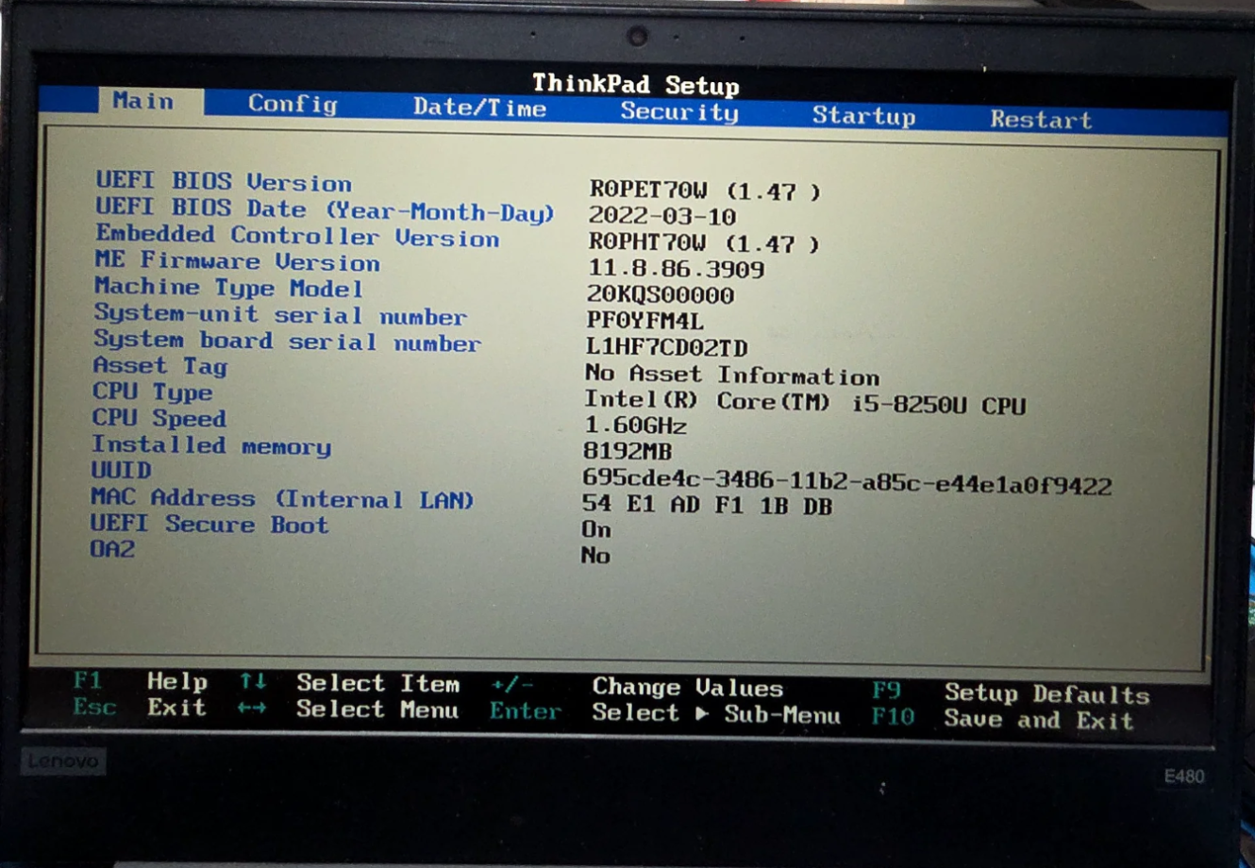
Task: Click the BIOS date value 2022-03-10
Action: point(662,217)
